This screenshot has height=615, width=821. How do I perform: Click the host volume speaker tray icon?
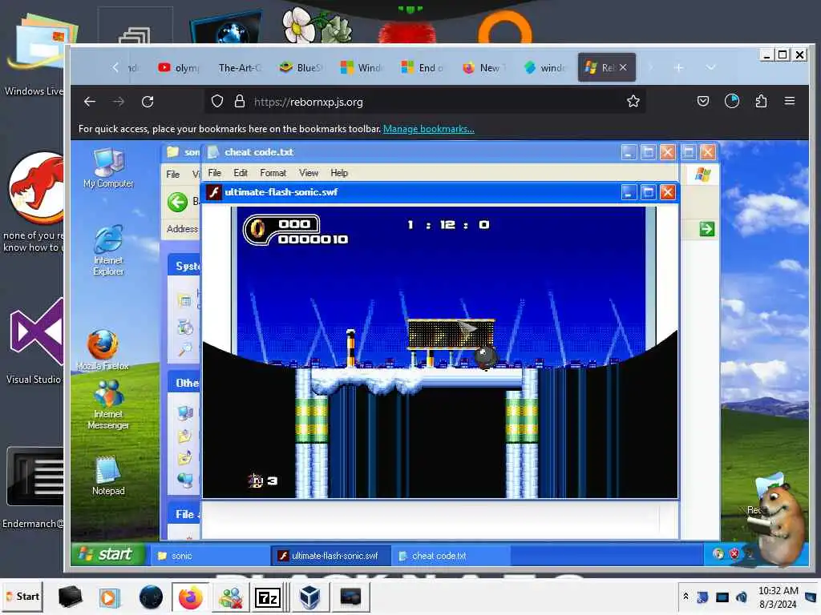coord(741,597)
